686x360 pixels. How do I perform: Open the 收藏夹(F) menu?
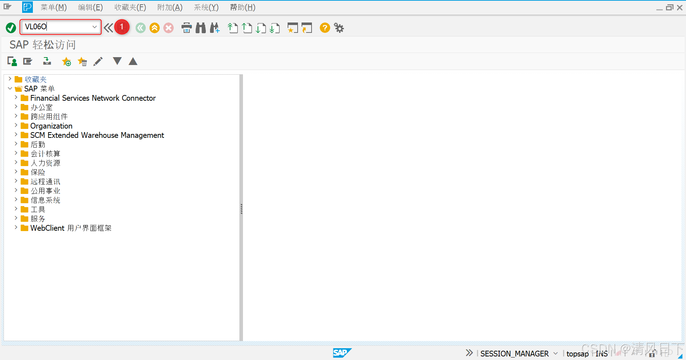[130, 7]
